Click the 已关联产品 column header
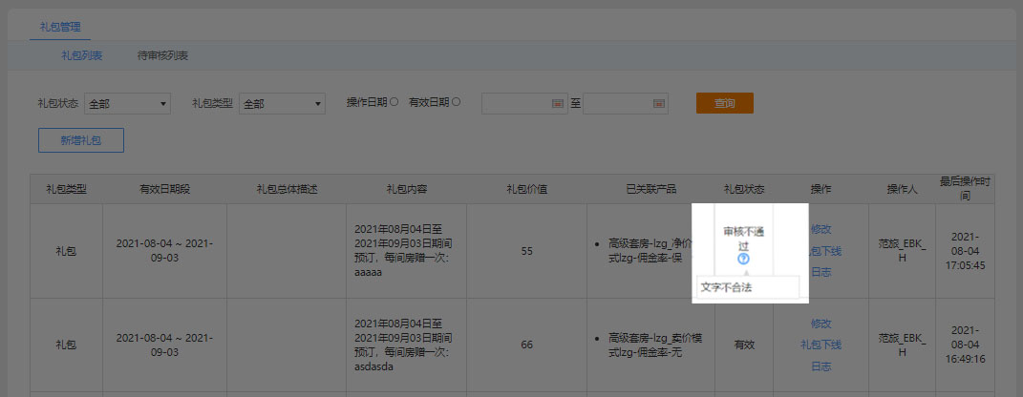1023x397 pixels. (x=650, y=189)
